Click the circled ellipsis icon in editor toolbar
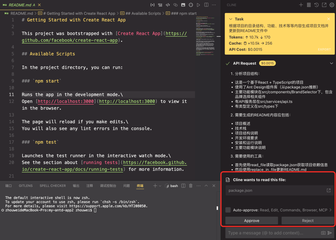Image resolution: width=336 pixels, height=240 pixels. click(x=191, y=5)
